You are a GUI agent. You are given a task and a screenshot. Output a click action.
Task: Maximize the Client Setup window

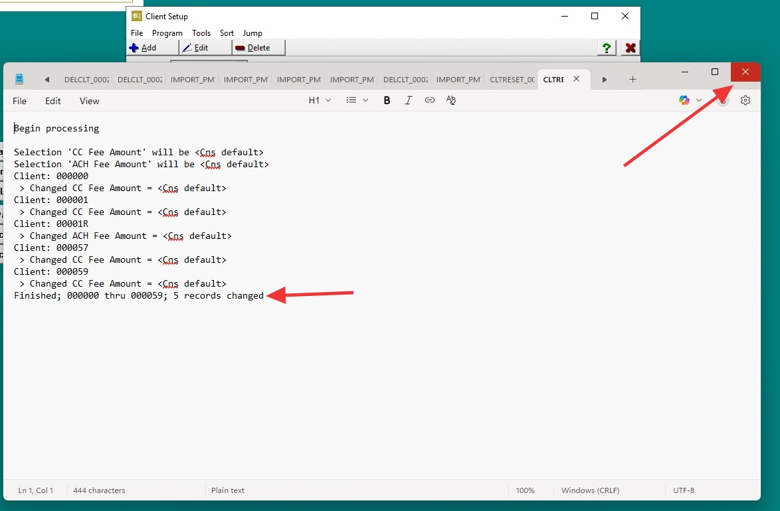click(x=595, y=16)
